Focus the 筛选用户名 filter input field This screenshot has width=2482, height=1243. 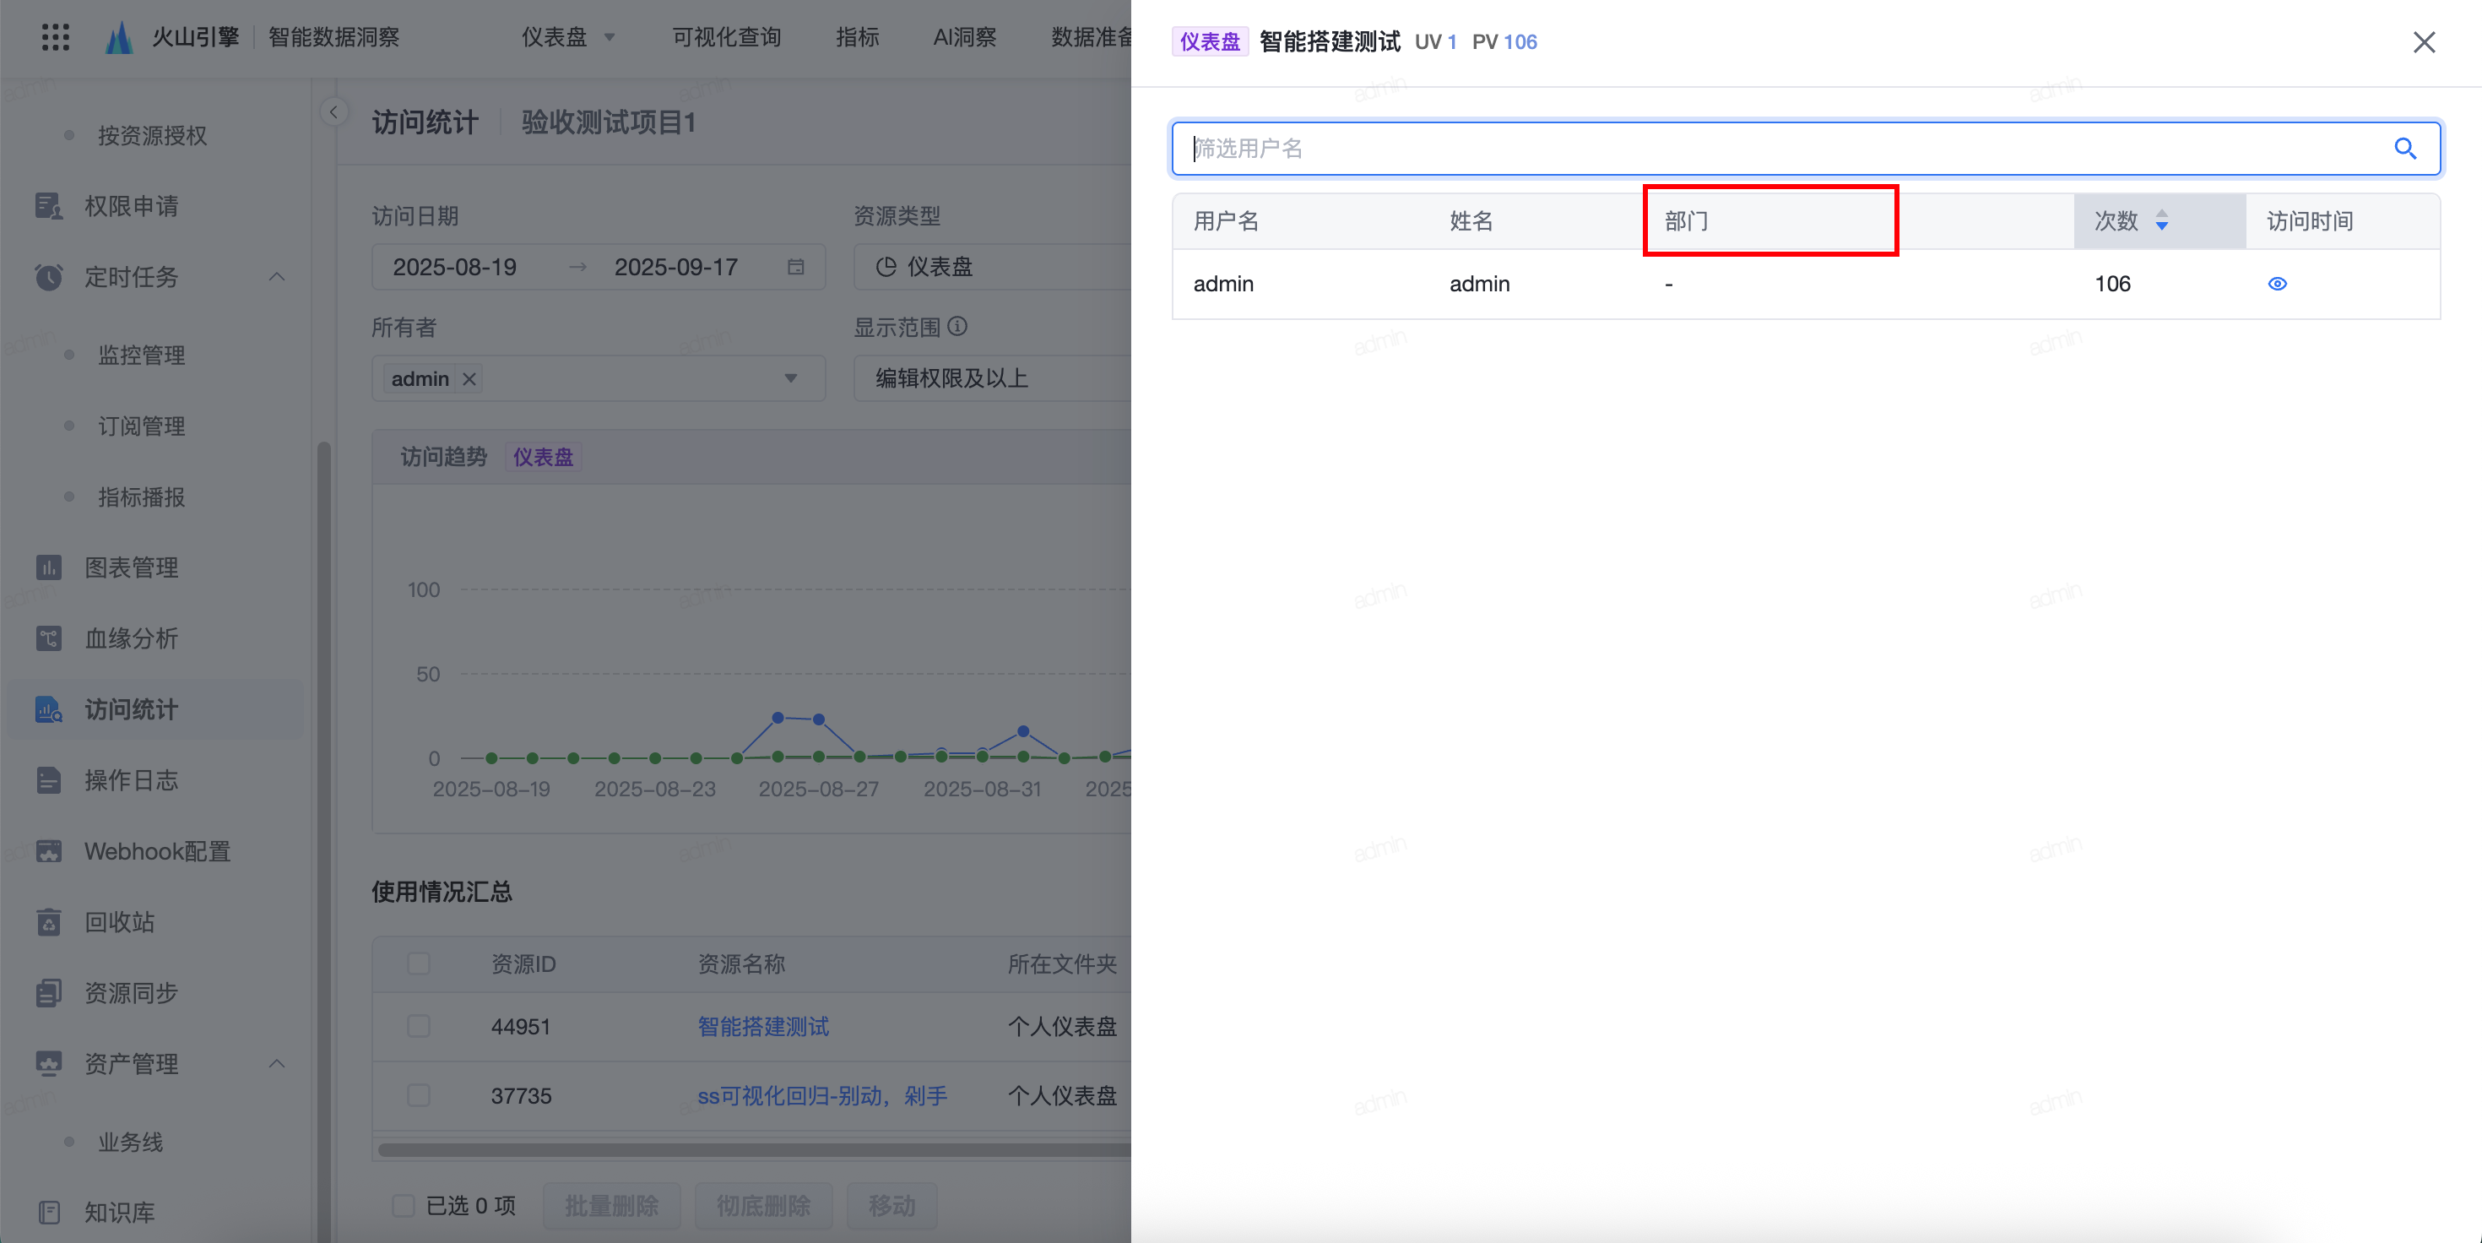tap(1782, 149)
